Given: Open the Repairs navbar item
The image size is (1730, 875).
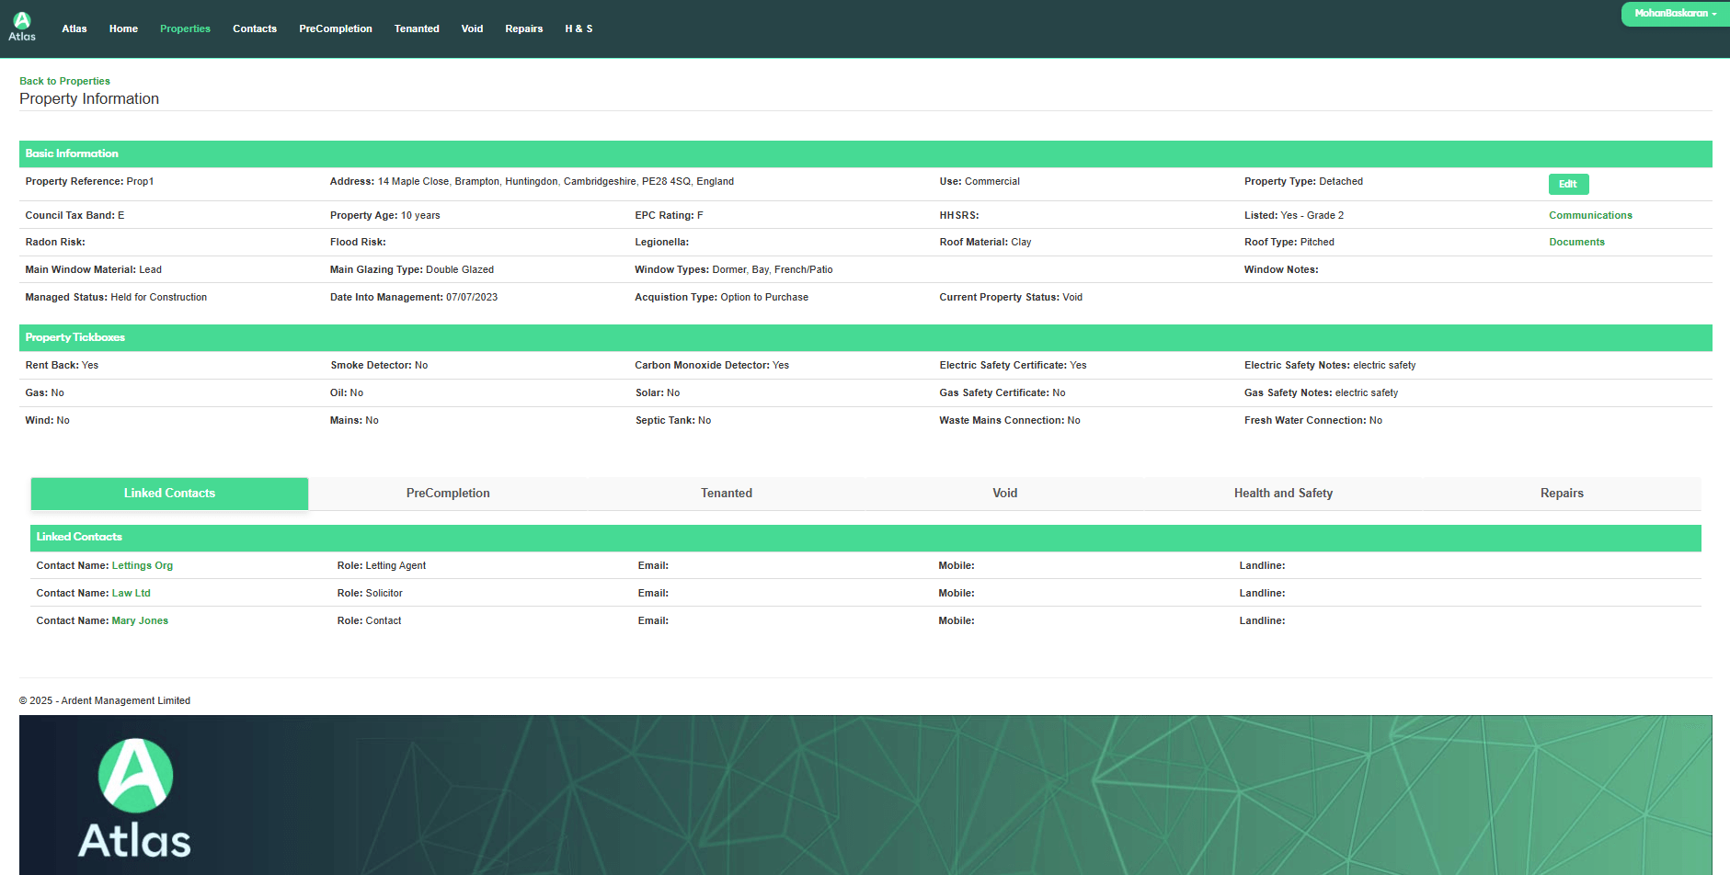Looking at the screenshot, I should (523, 29).
